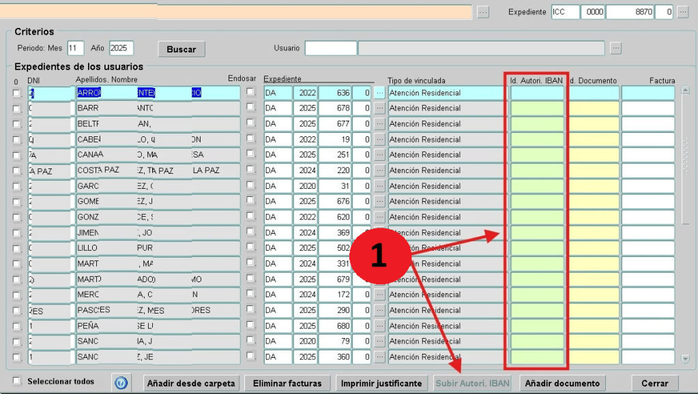Click Añadir desde carpeta button
The image size is (698, 394).
(x=191, y=383)
